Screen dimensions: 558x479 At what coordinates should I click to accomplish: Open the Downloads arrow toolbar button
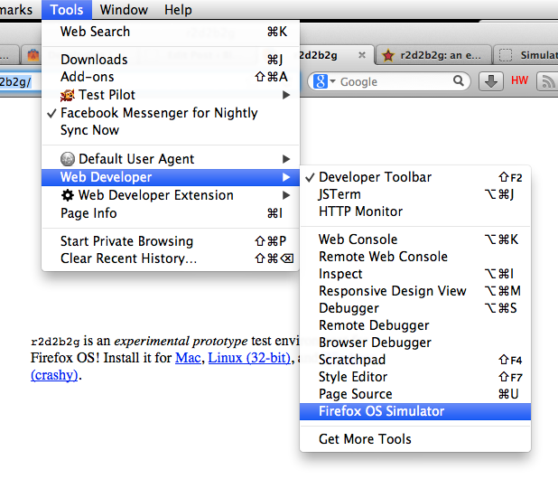[491, 81]
